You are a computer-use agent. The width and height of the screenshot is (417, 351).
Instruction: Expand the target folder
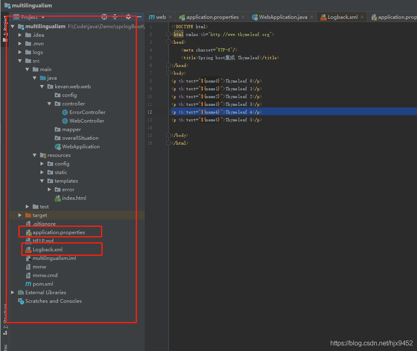point(20,215)
